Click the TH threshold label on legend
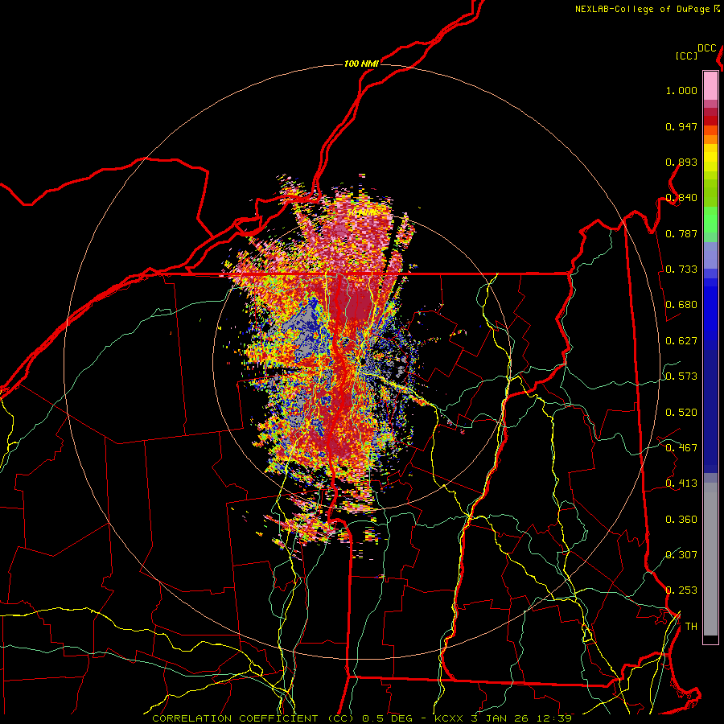 tap(691, 627)
